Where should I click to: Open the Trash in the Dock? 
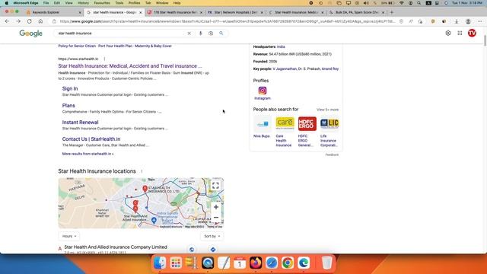[x=326, y=263]
